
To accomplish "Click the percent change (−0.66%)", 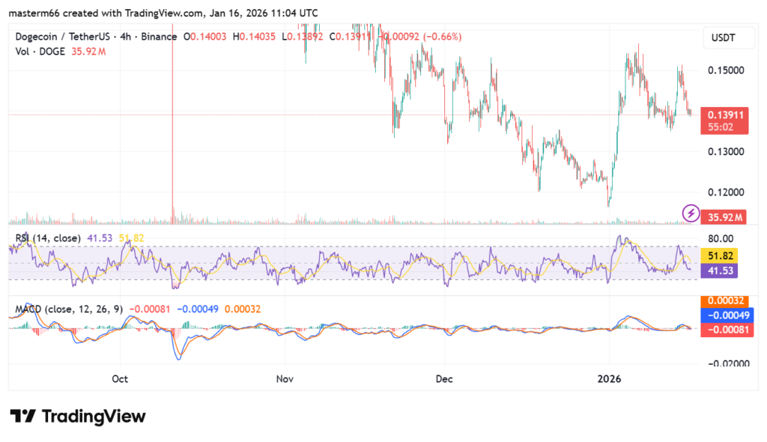I will (442, 37).
